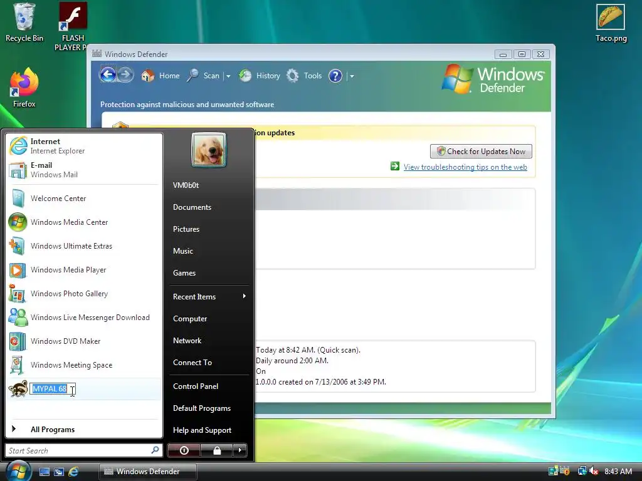Expand shutdown options arrow
642x481 pixels.
pyautogui.click(x=240, y=450)
